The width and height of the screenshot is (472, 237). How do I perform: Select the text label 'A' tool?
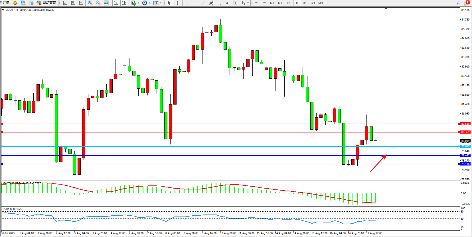[227, 3]
